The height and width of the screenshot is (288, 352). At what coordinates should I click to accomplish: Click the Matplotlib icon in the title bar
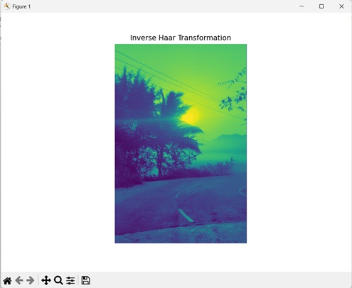(7, 6)
